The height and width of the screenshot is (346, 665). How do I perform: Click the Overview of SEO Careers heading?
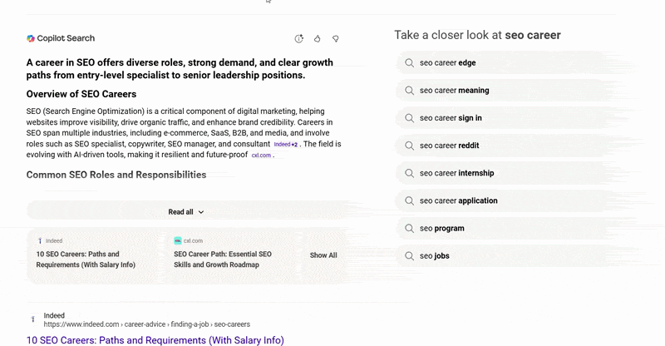coord(81,94)
